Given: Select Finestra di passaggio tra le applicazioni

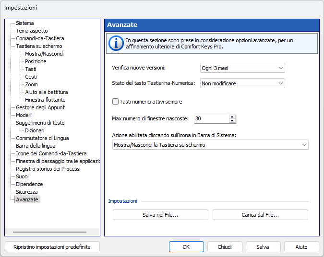Looking at the screenshot, I should (58, 161).
